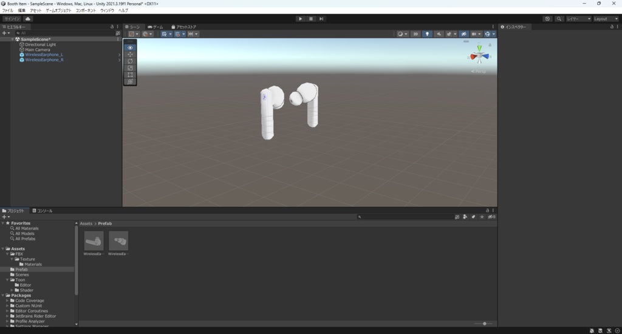Toggle scene lighting bulb button
622x334 pixels.
[427, 34]
